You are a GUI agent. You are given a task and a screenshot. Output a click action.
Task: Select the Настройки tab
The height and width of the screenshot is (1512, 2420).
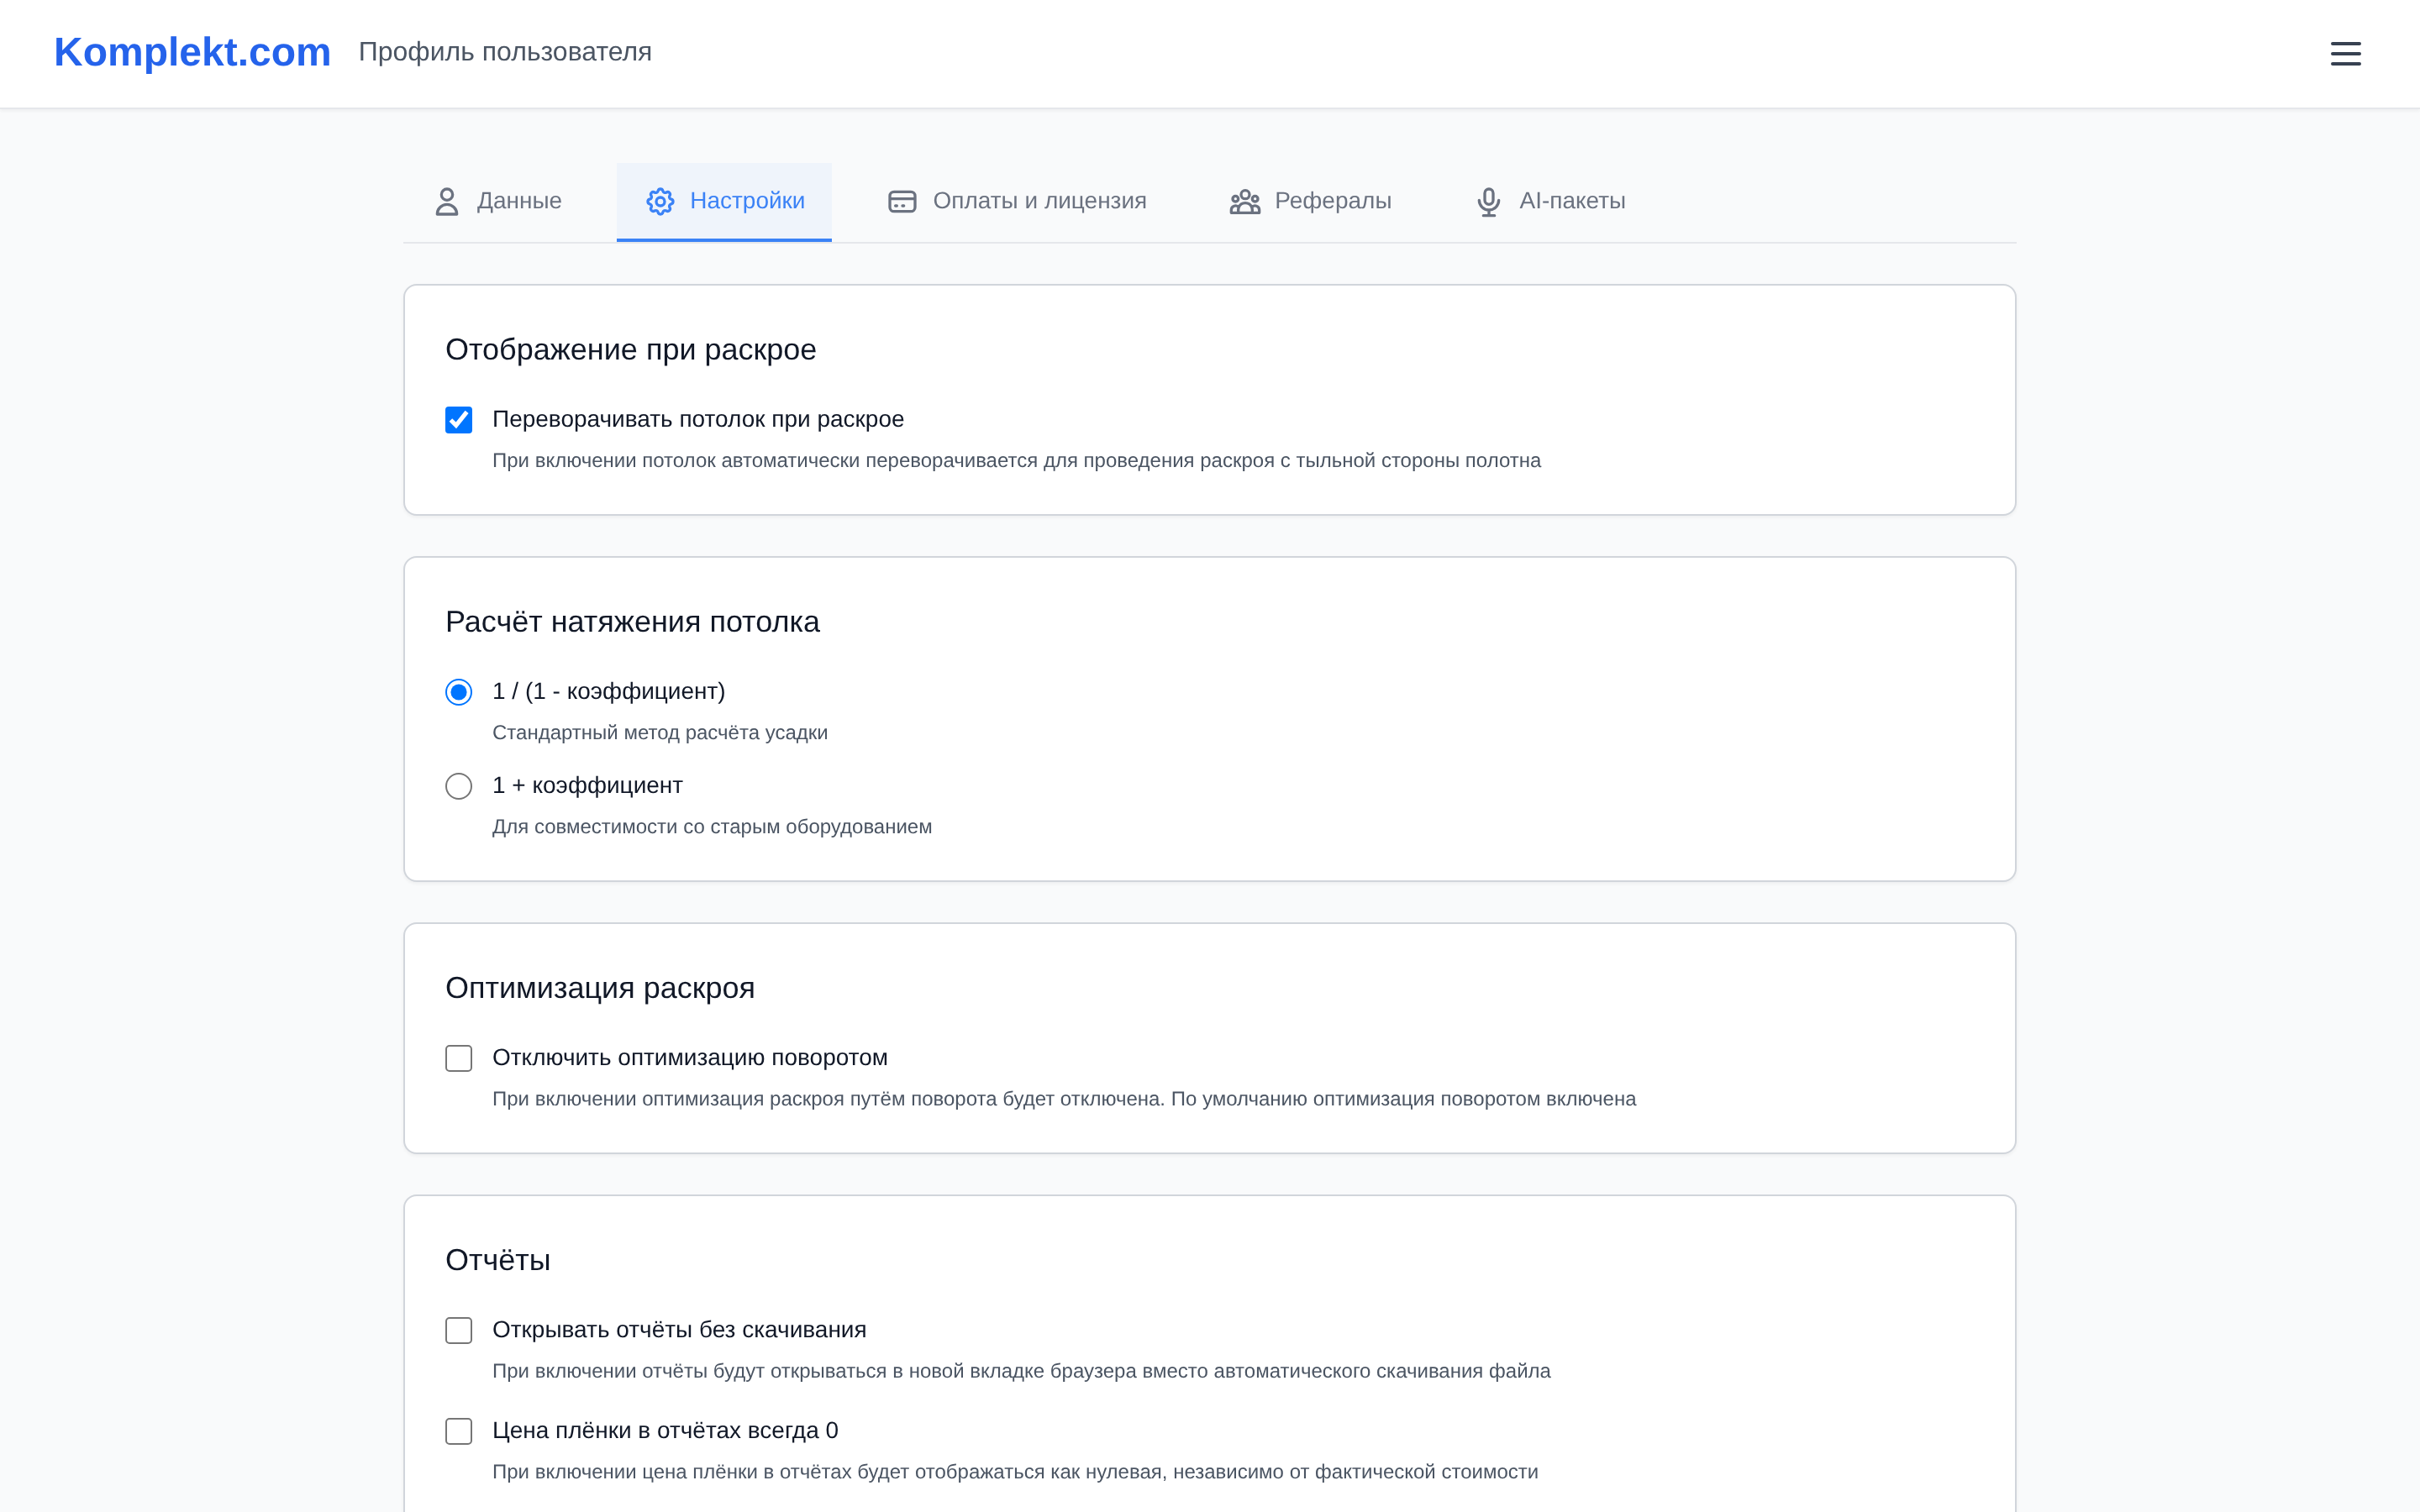[x=724, y=202]
